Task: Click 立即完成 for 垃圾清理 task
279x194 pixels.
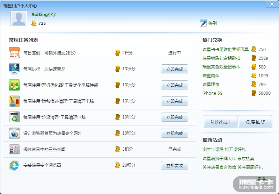Action: [175, 117]
